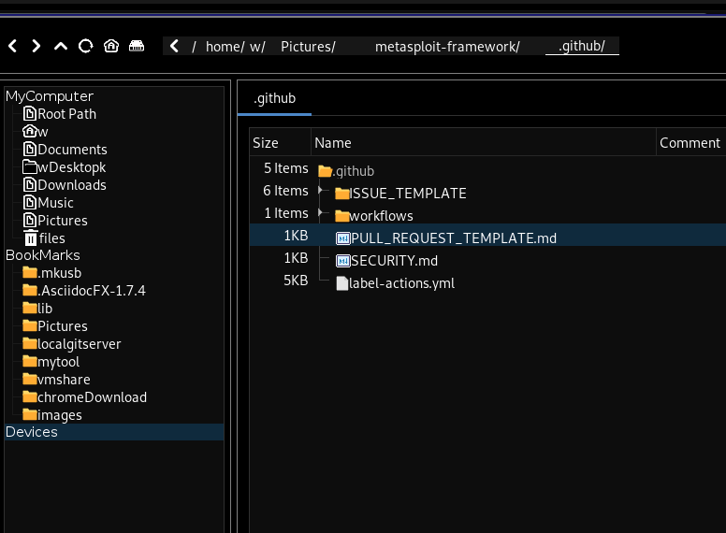Select the Devices section in sidebar
This screenshot has width=726, height=533.
tap(114, 432)
